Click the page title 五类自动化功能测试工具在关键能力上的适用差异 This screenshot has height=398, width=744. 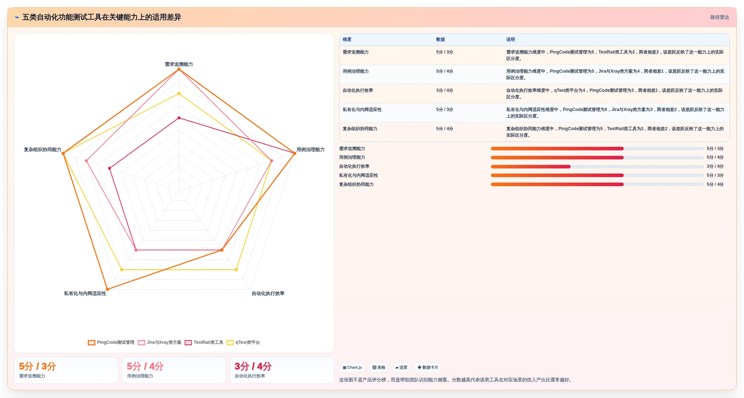coord(102,17)
